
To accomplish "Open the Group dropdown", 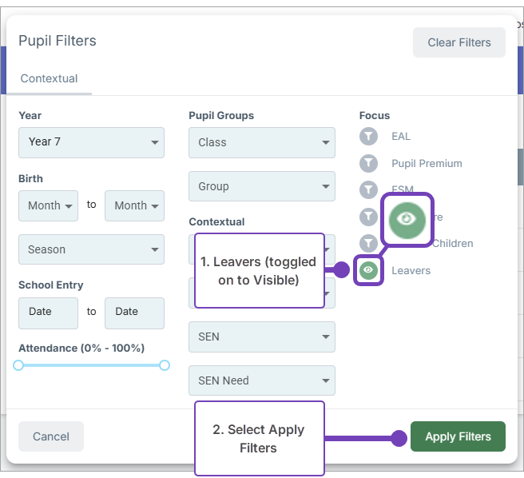I will coord(261,186).
